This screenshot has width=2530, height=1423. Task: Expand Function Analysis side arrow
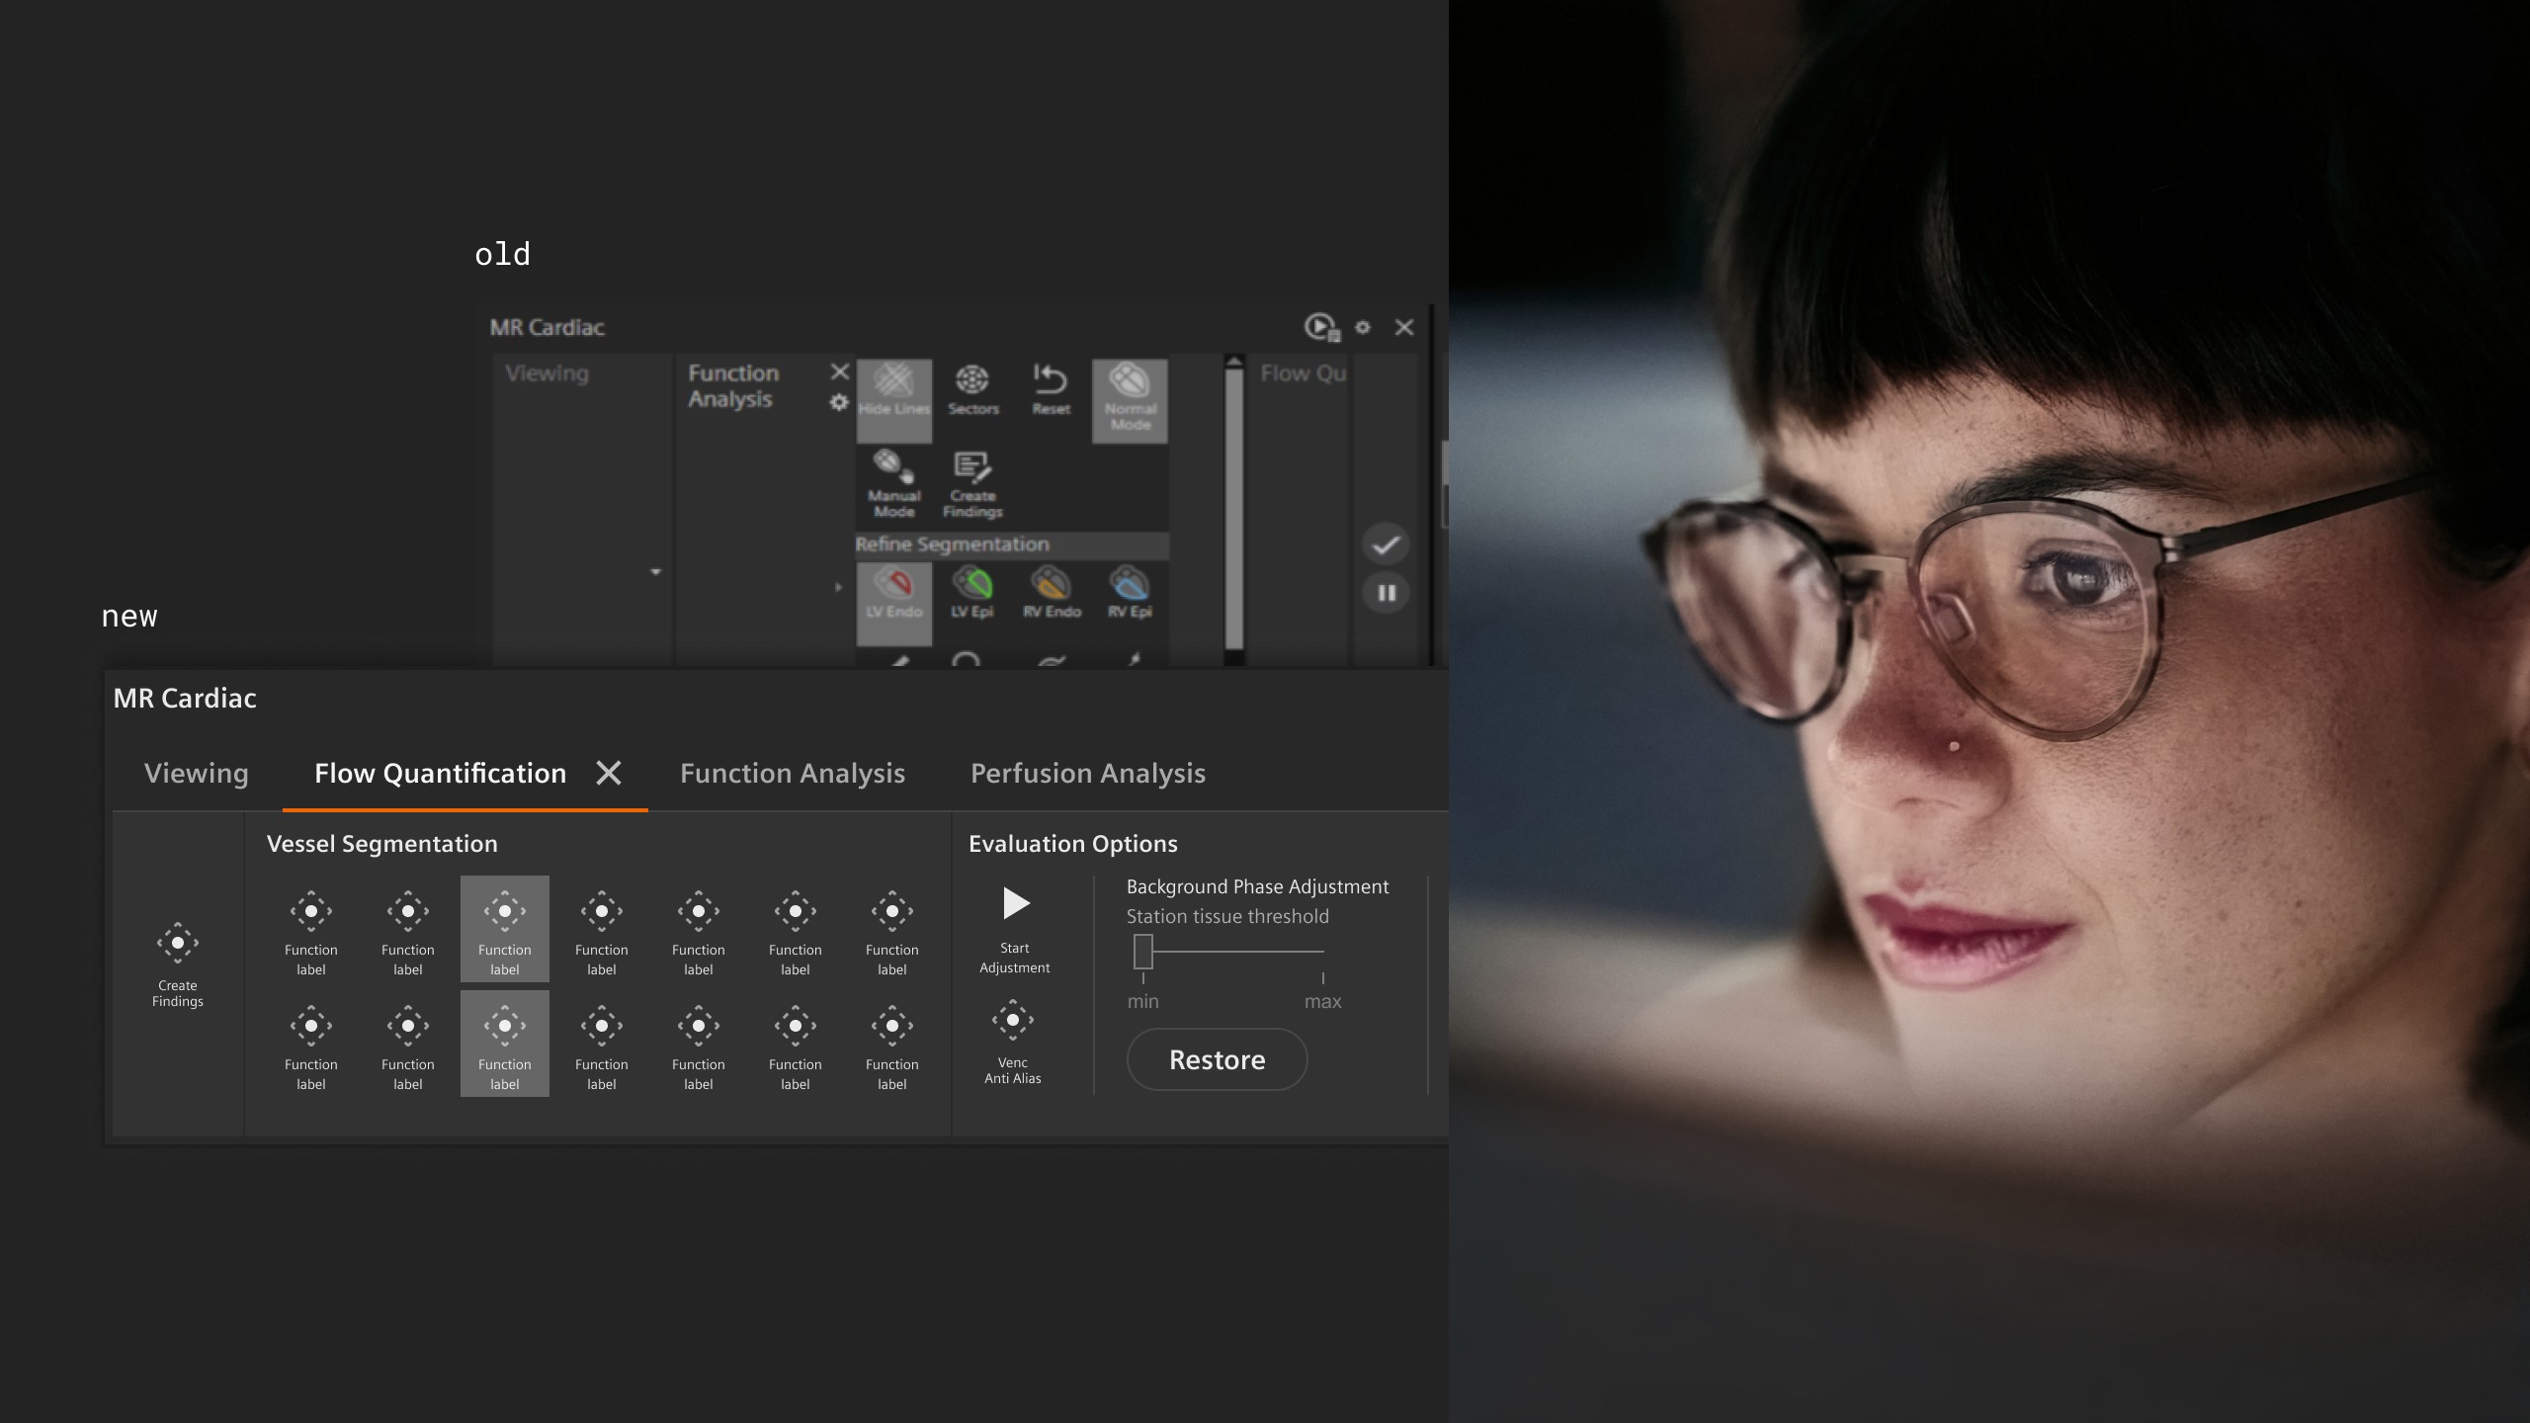coord(838,587)
